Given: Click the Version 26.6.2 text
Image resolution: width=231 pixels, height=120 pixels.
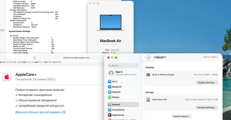Looking at the screenshot, I should pos(210,57).
